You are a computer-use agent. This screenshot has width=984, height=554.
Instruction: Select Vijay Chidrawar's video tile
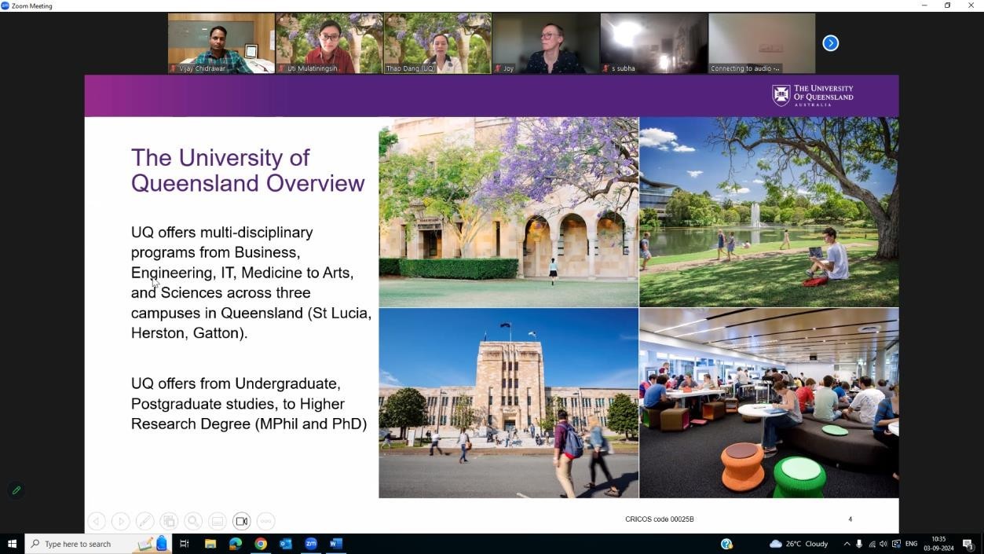[x=221, y=43]
